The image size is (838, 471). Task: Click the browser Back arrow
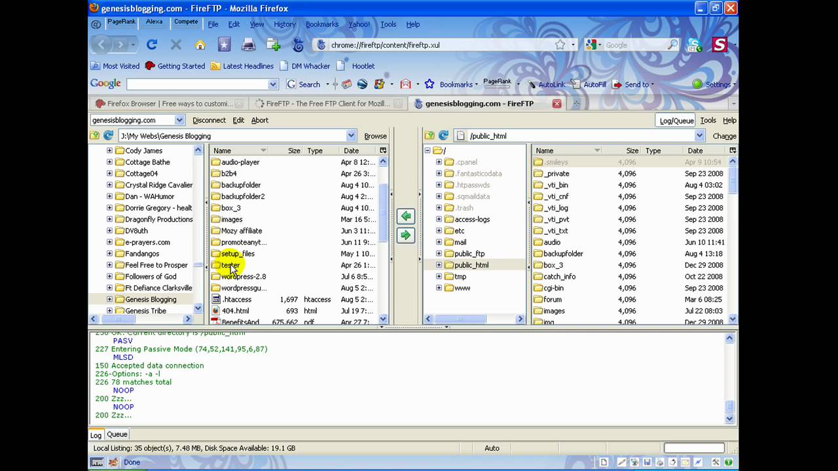(x=101, y=44)
